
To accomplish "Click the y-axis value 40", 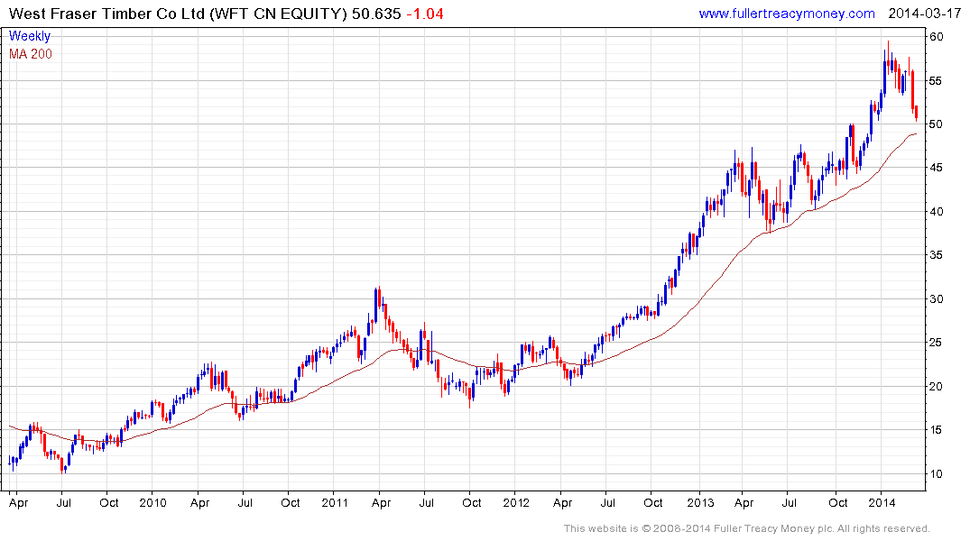I will (x=937, y=212).
